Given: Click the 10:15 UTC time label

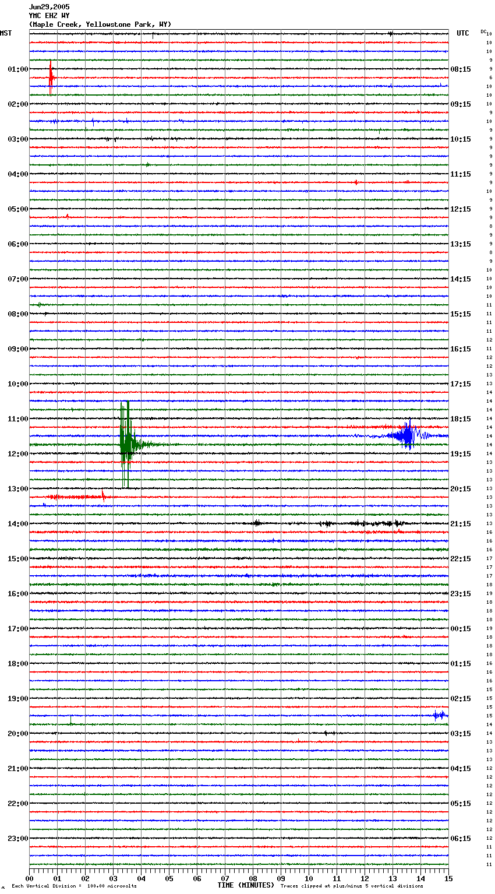Looking at the screenshot, I should click(461, 139).
